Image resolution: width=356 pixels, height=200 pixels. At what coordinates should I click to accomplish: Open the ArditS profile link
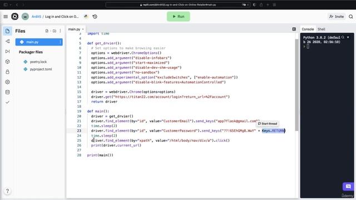[x=36, y=17]
